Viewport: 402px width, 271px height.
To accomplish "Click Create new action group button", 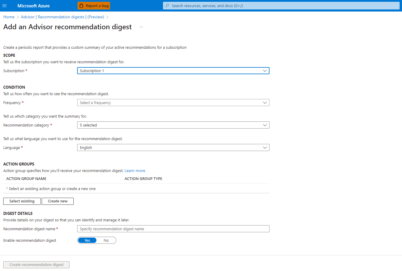I will pos(58,201).
